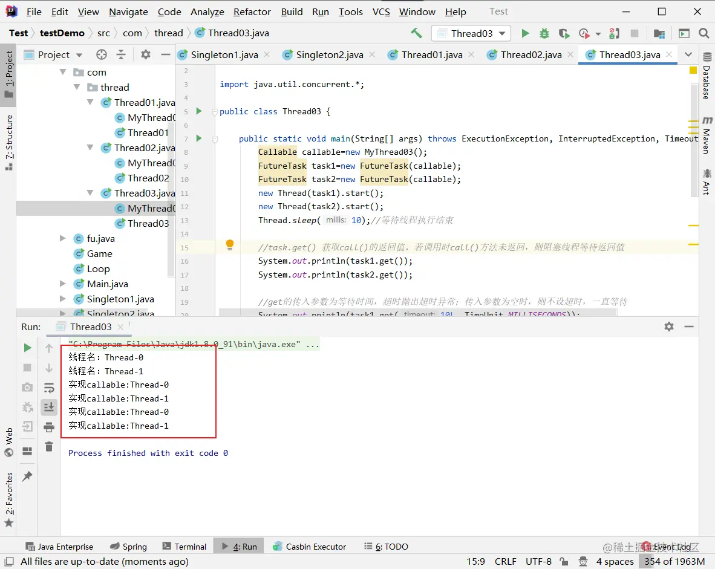Collapse the thread folder
715x569 pixels.
click(77, 87)
